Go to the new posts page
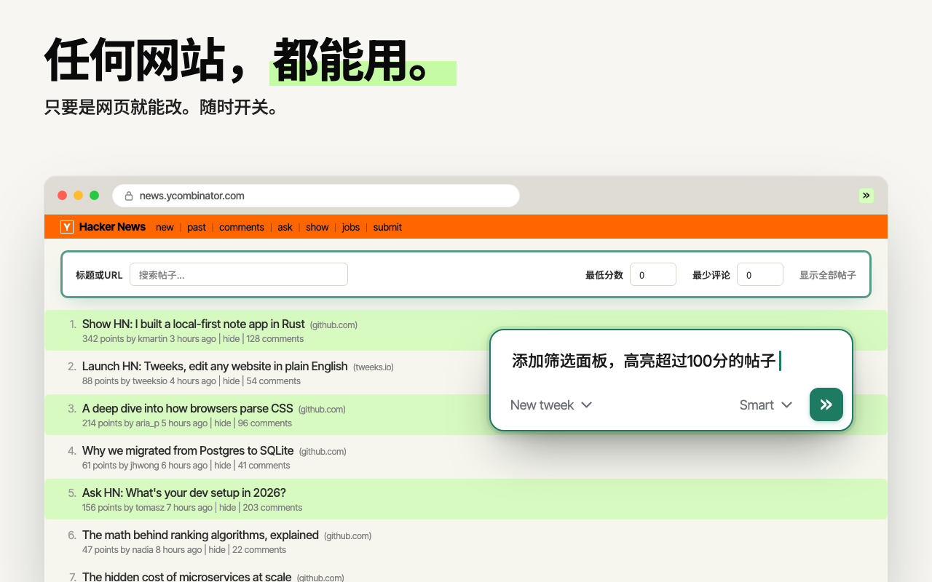This screenshot has height=582, width=932. point(165,227)
